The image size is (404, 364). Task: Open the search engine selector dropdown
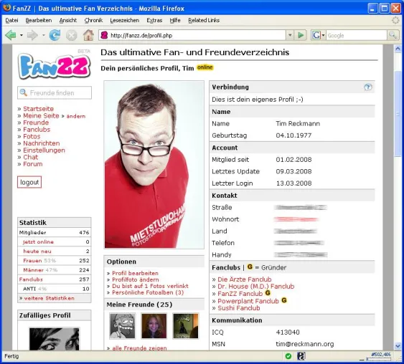point(319,35)
